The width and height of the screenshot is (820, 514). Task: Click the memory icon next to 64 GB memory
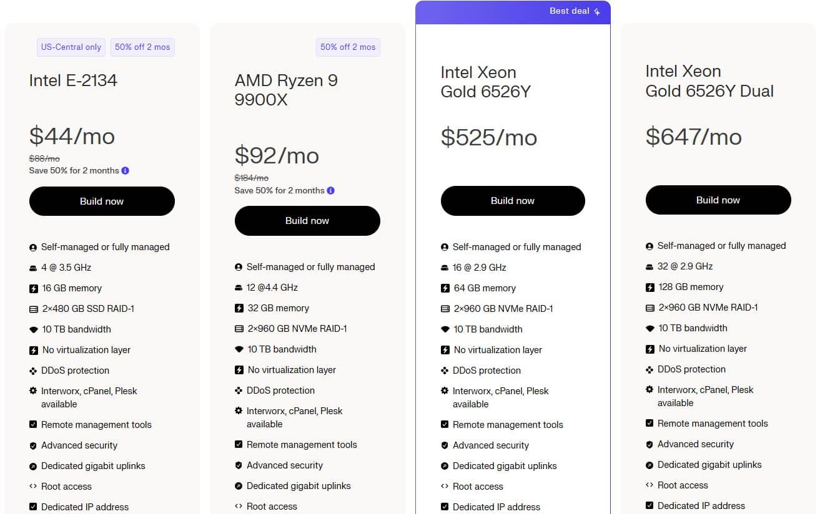445,288
